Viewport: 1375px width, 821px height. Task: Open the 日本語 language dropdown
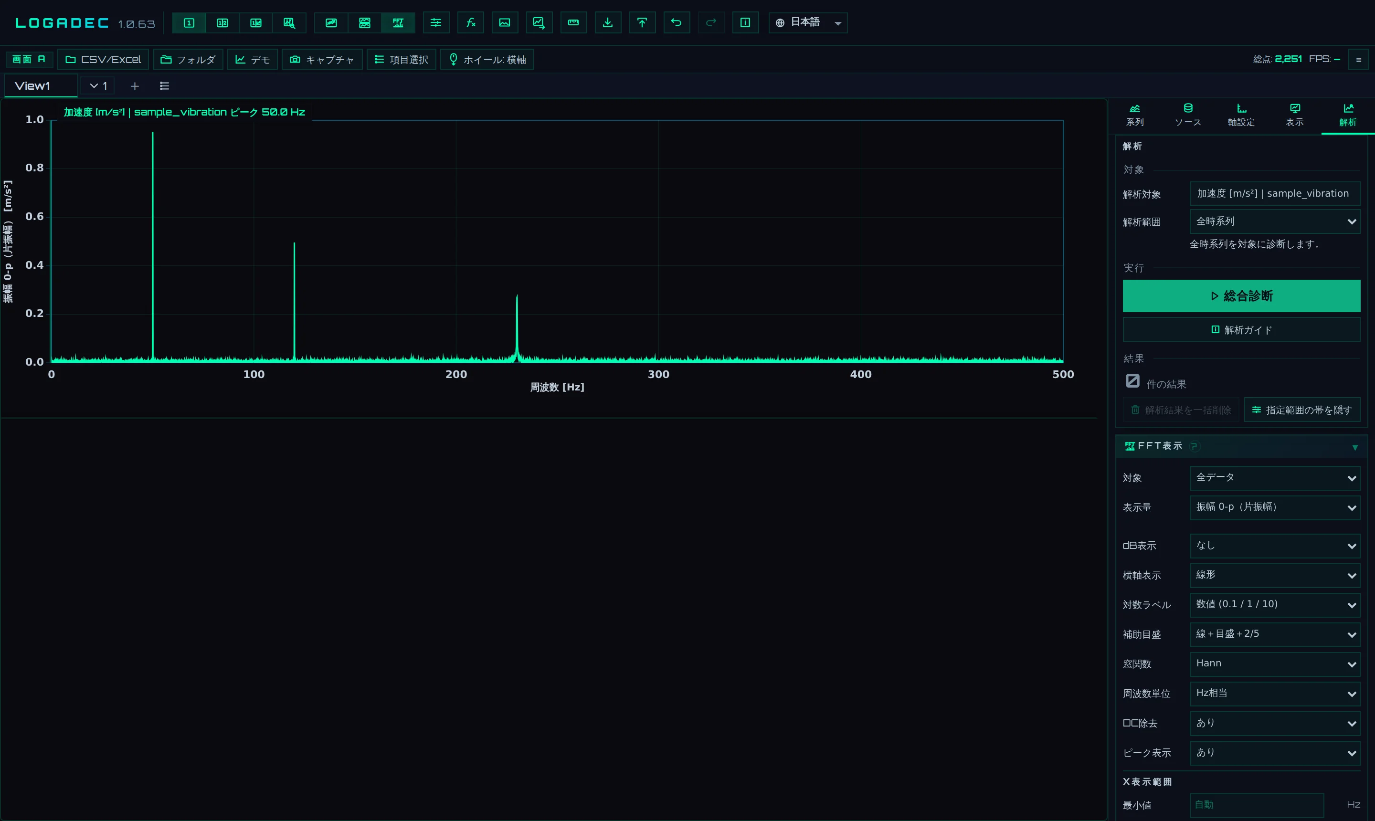point(808,23)
